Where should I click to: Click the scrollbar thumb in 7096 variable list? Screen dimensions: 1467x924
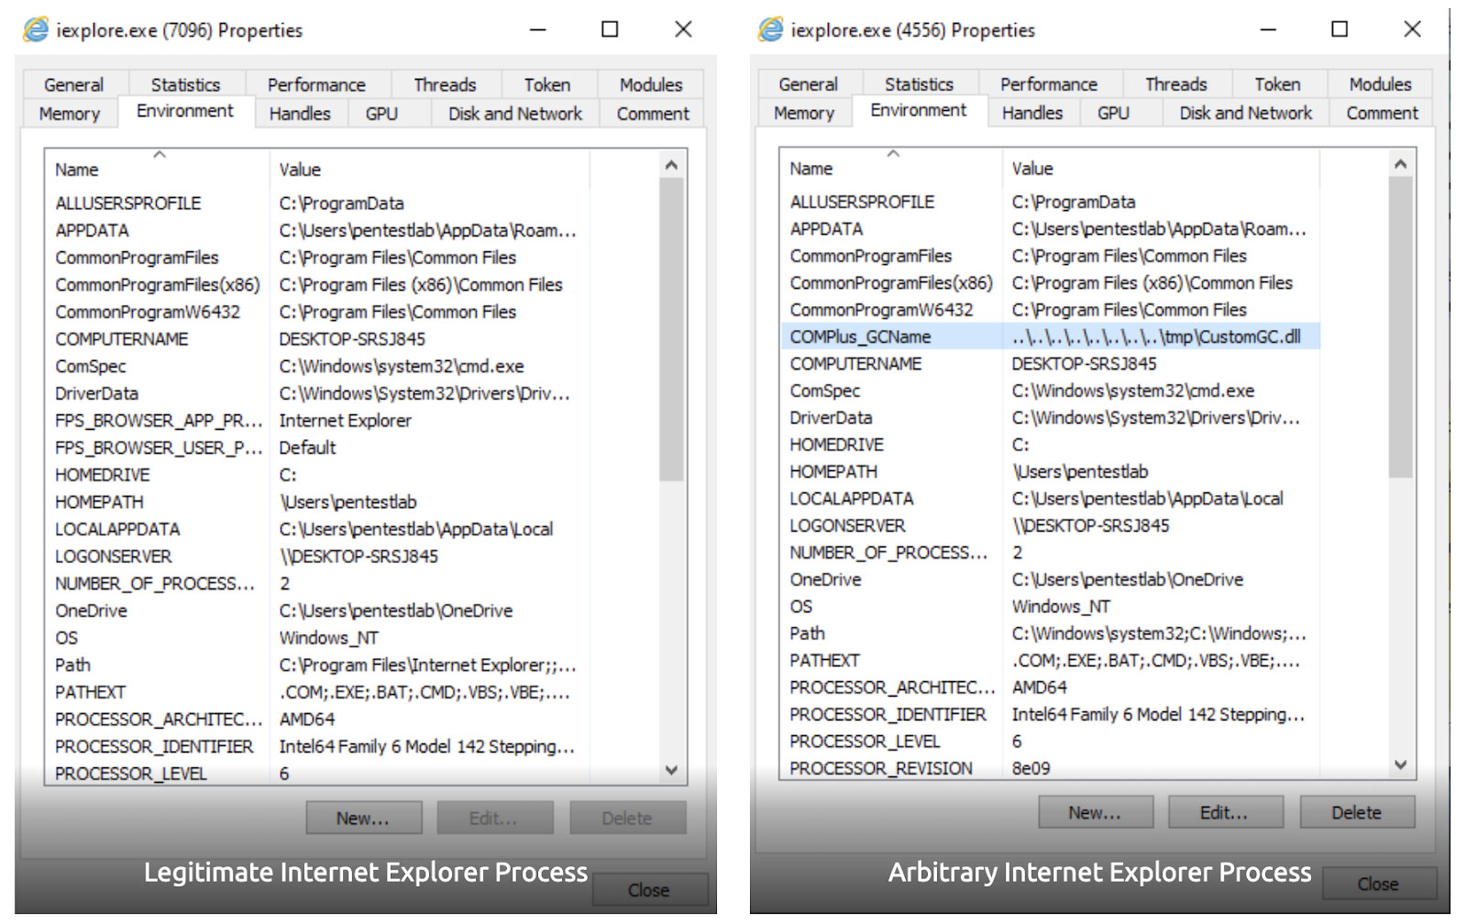(x=671, y=330)
